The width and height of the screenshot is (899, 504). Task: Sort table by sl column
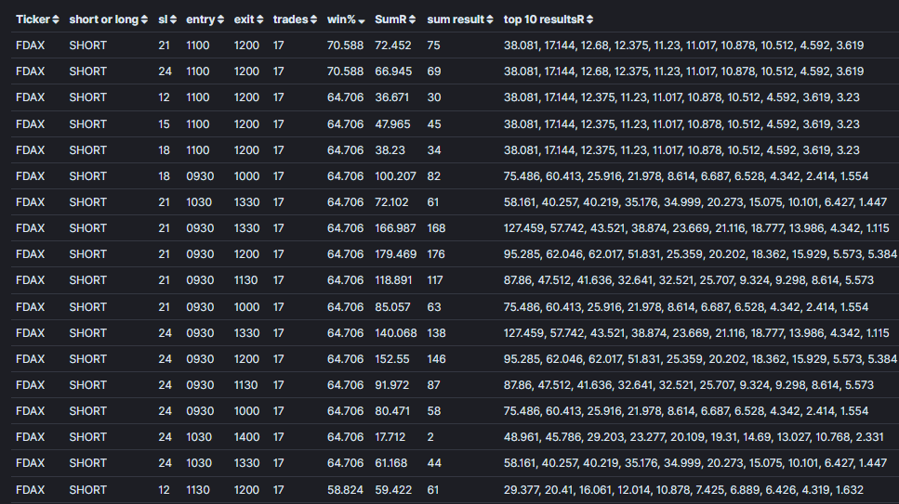tap(167, 19)
